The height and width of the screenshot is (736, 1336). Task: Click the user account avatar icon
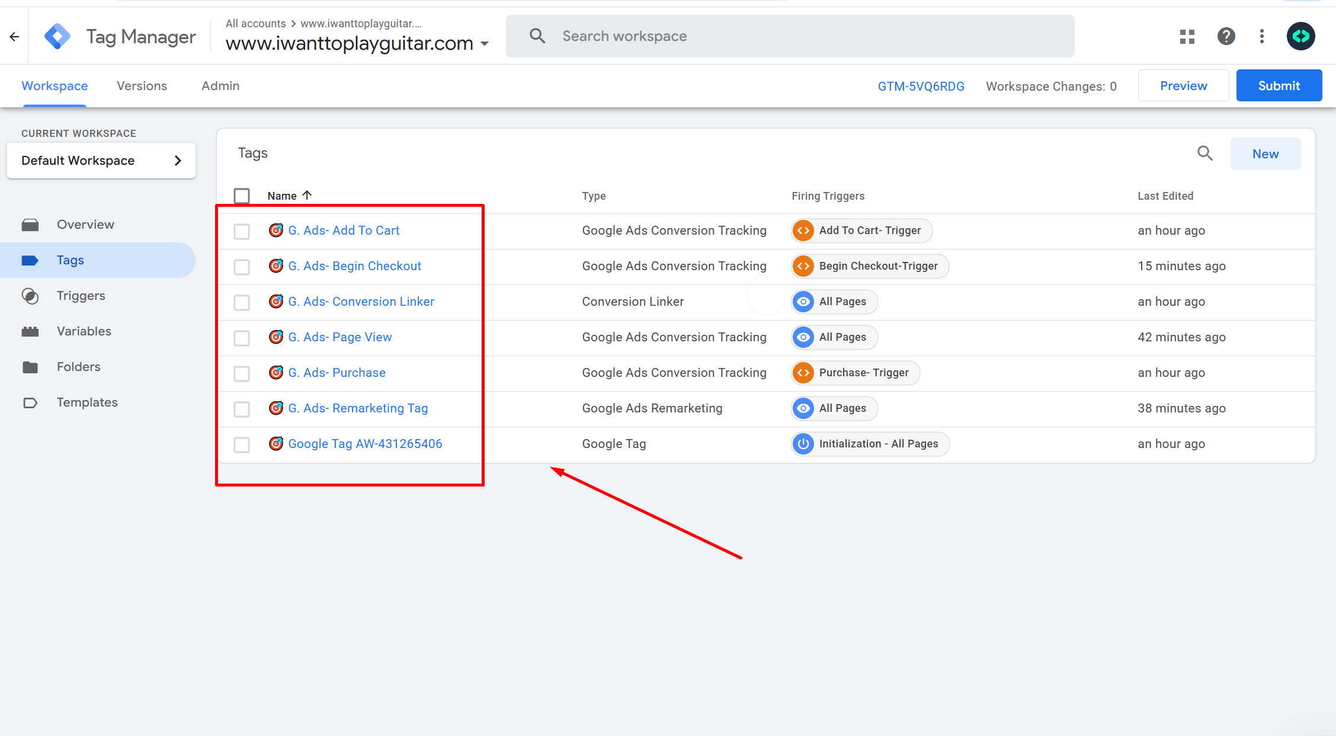(1301, 37)
